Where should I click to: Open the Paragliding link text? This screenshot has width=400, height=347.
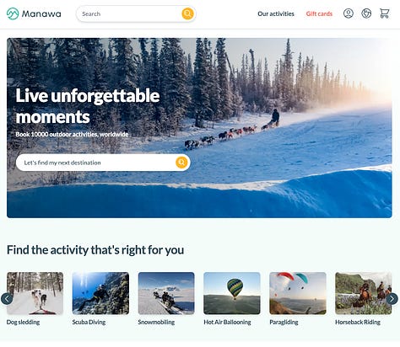(x=284, y=322)
